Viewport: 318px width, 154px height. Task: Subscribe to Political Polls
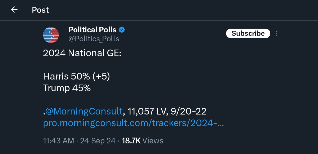click(248, 33)
